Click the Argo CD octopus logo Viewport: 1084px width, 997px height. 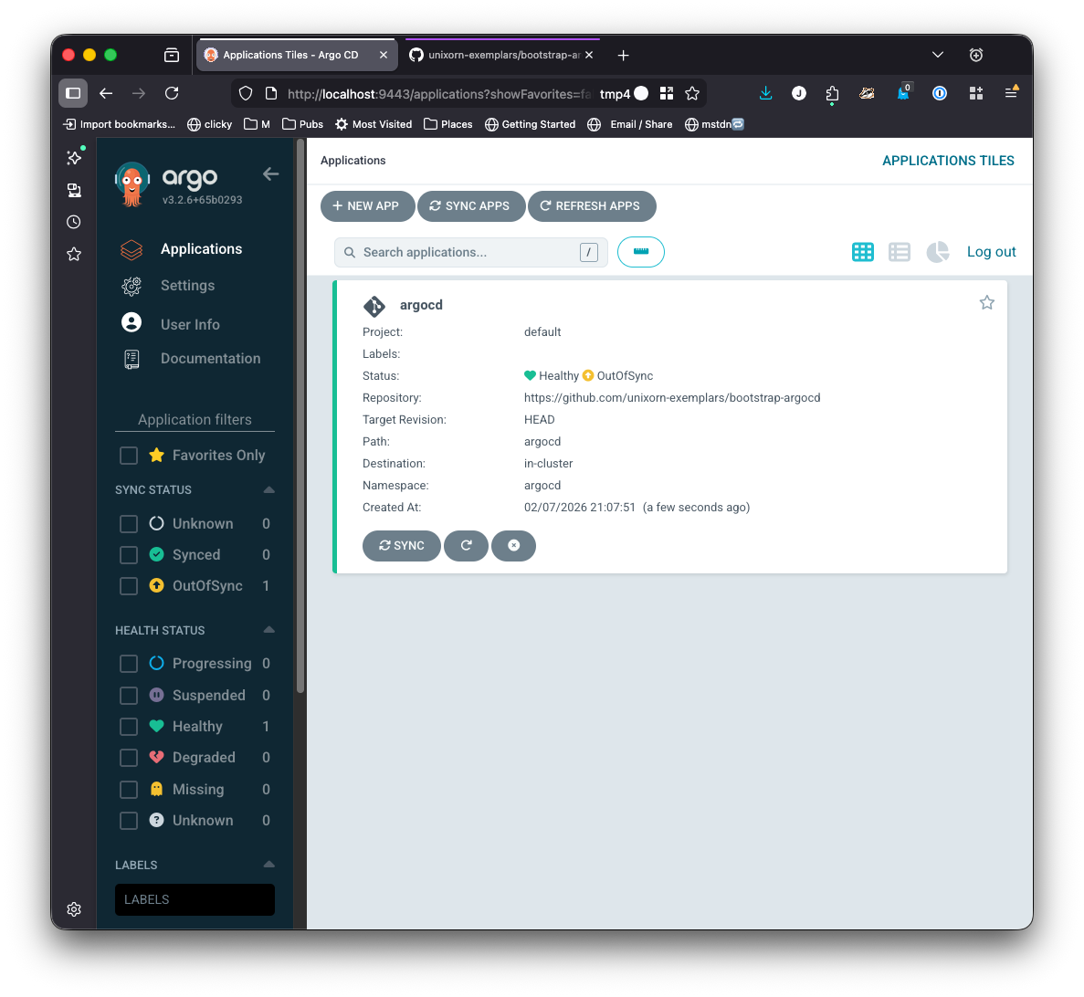click(131, 184)
